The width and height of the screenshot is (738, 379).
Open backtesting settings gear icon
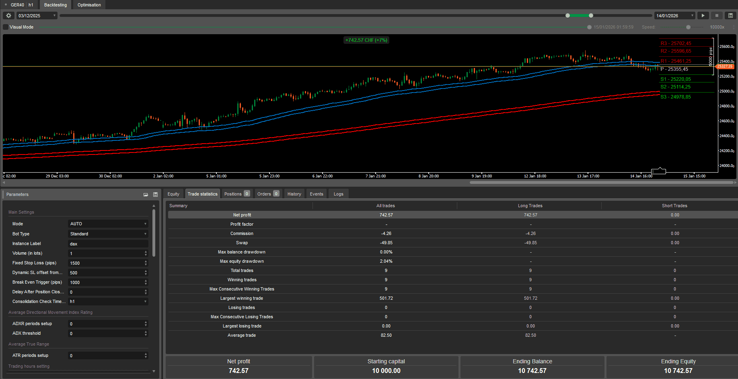click(8, 16)
